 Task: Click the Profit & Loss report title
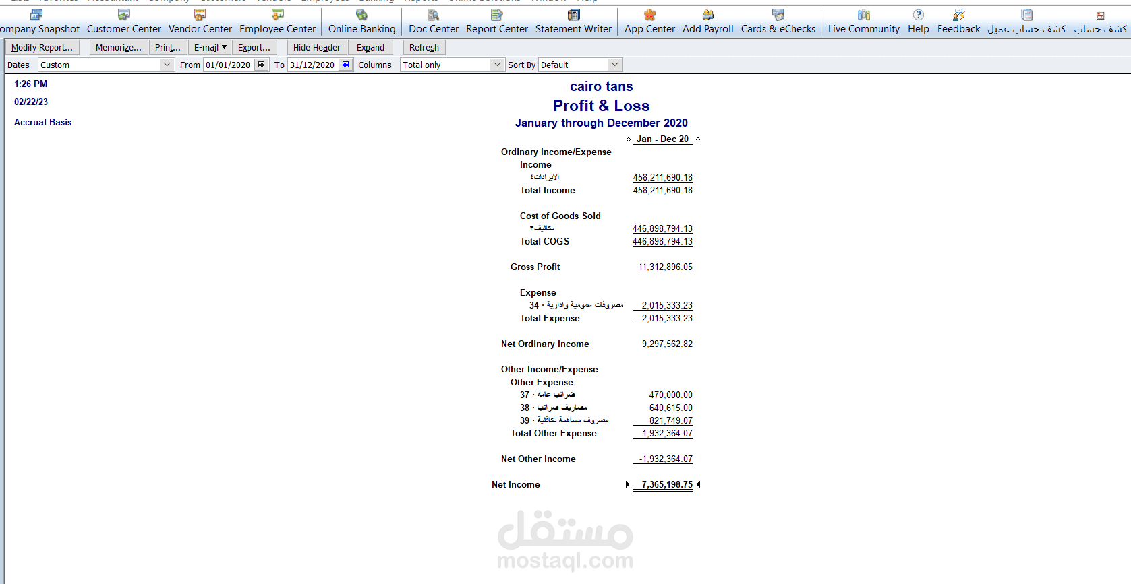(602, 106)
